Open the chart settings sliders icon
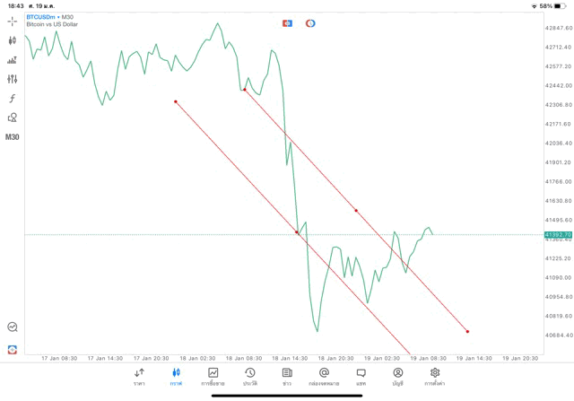This screenshot has height=401, width=574. tap(13, 79)
